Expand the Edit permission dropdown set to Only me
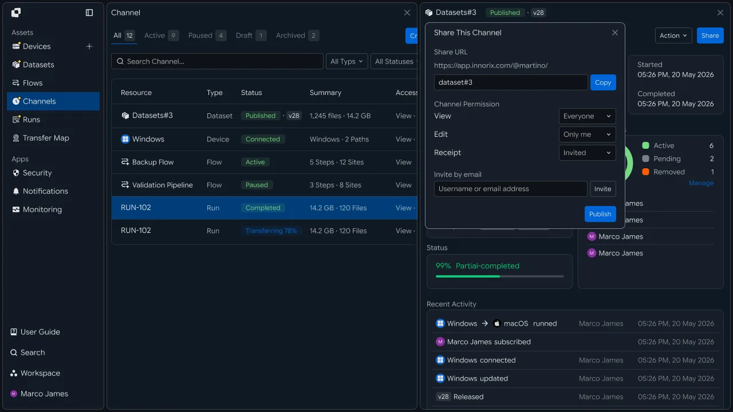The height and width of the screenshot is (412, 733). click(x=588, y=134)
